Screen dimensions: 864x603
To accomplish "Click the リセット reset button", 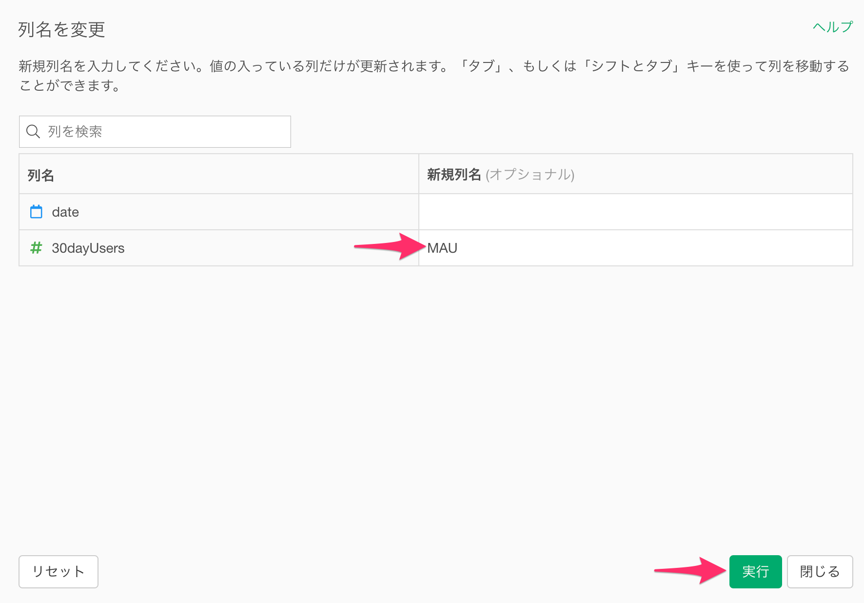I will (x=59, y=572).
